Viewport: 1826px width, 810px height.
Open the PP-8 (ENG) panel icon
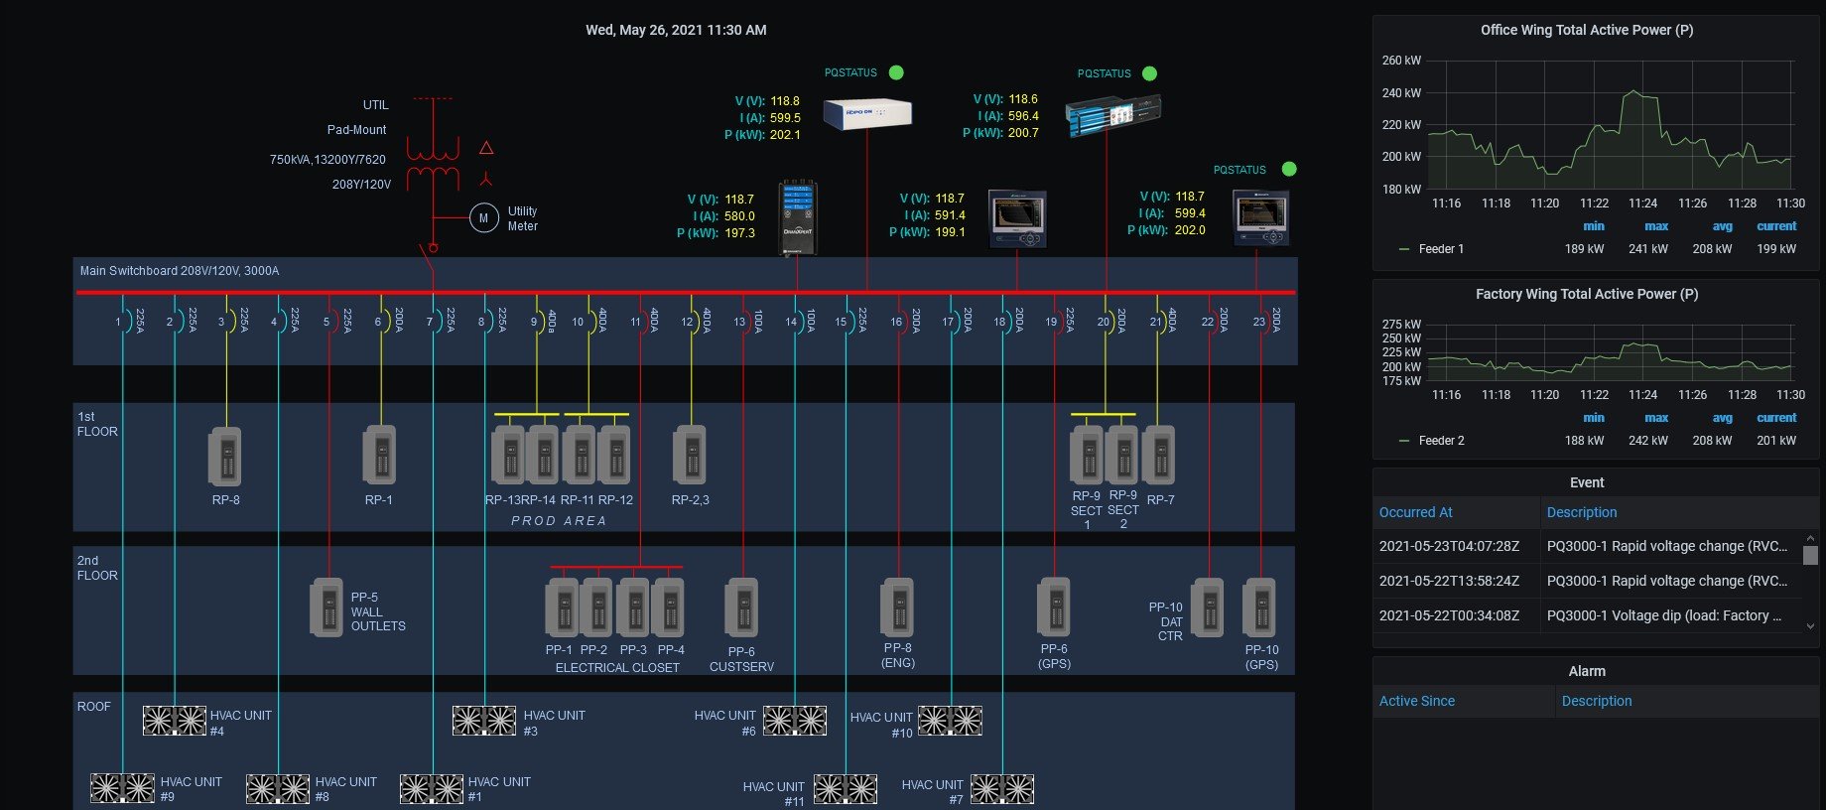point(897,607)
